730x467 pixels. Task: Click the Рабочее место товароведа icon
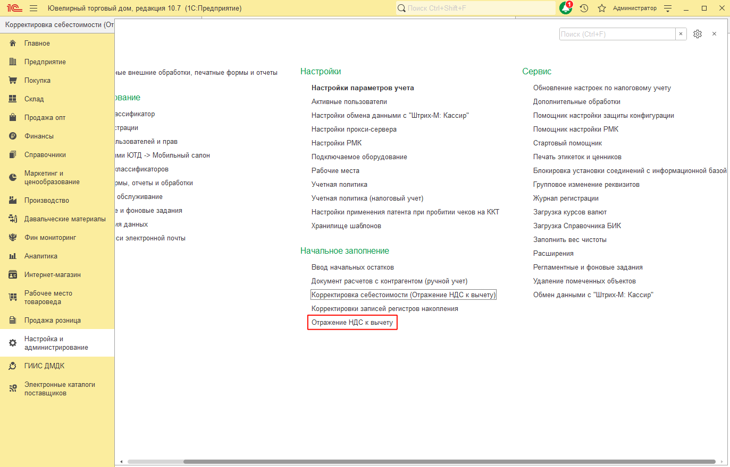pos(13,298)
